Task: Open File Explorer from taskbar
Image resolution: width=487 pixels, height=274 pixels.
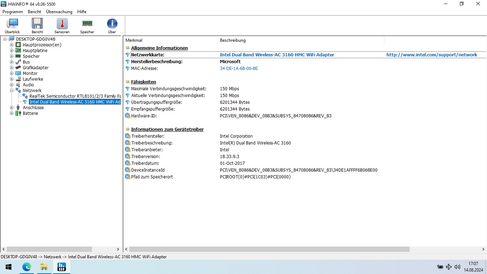Action: pos(44,267)
